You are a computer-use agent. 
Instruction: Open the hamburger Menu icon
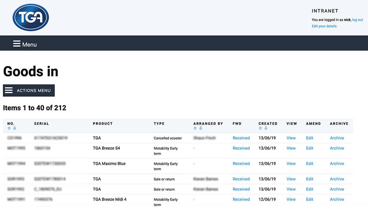tap(17, 44)
